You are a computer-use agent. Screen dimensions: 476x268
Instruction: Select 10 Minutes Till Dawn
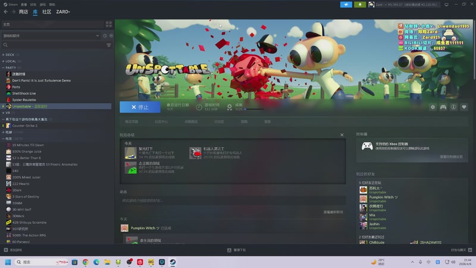(28, 145)
